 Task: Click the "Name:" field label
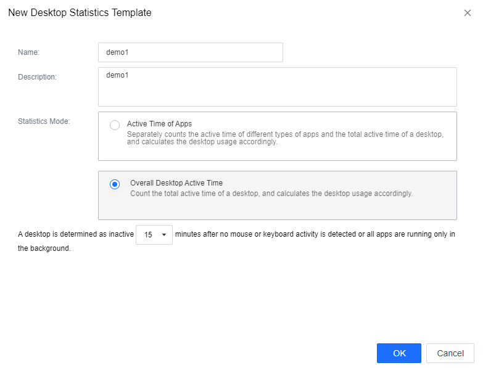click(x=28, y=52)
